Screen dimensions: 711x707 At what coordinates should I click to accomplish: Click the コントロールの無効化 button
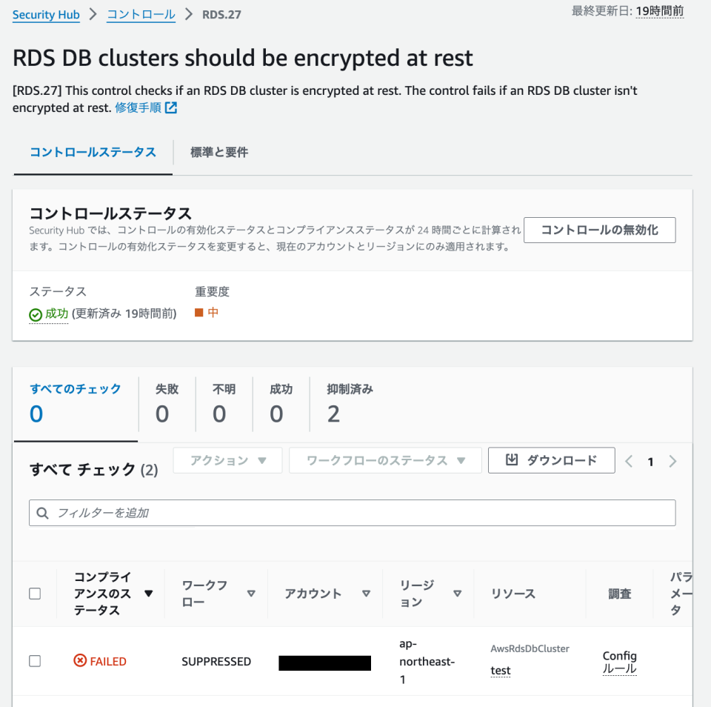pyautogui.click(x=599, y=230)
